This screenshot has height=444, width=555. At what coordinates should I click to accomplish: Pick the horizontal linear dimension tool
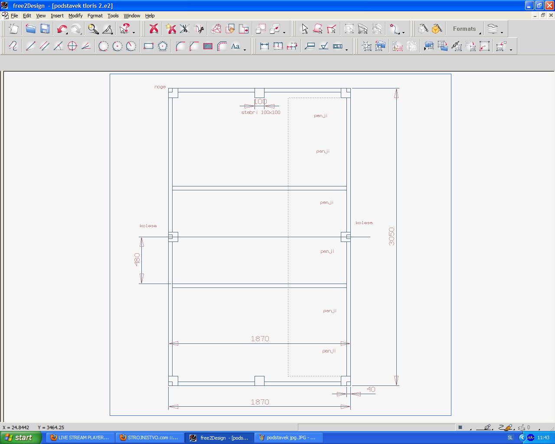tap(264, 46)
